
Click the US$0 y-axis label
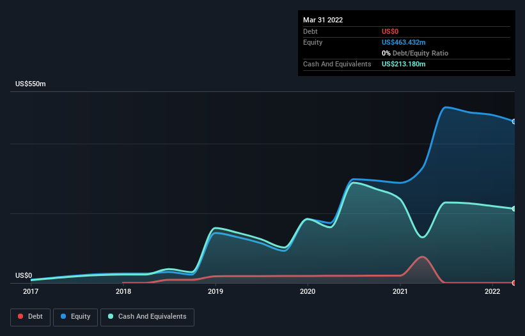[24, 275]
